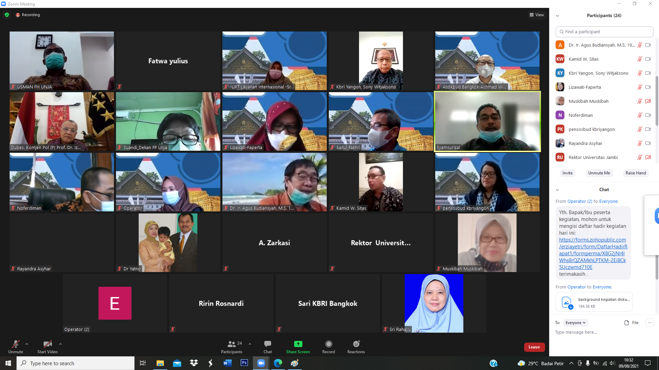659x370 pixels.
Task: Toggle Unmute Me in participants panel
Action: [599, 173]
